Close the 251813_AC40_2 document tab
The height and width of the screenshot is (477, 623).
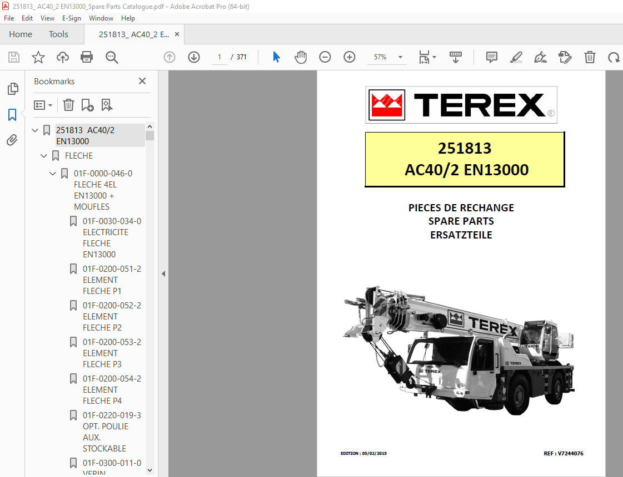tap(177, 34)
